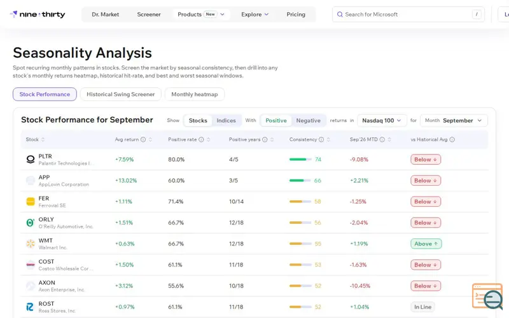This screenshot has height=318, width=509.
Task: Open Dr. Market nav item
Action: 105,14
